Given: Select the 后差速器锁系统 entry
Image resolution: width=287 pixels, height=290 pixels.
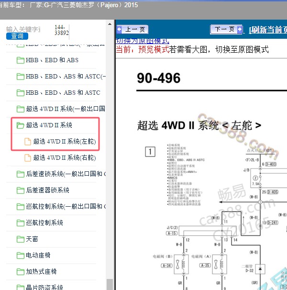Looking at the screenshot, I should (47, 190).
